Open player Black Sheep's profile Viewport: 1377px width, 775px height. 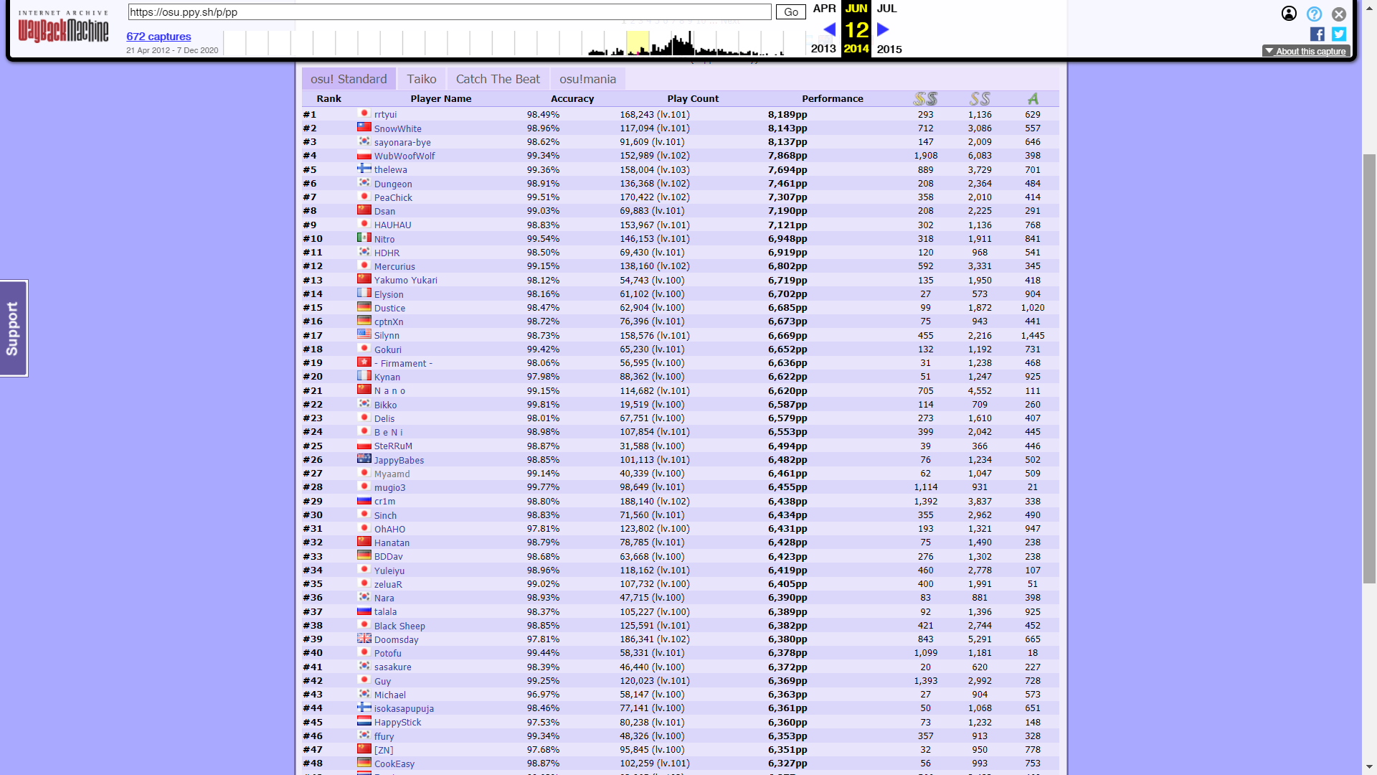pyautogui.click(x=399, y=626)
